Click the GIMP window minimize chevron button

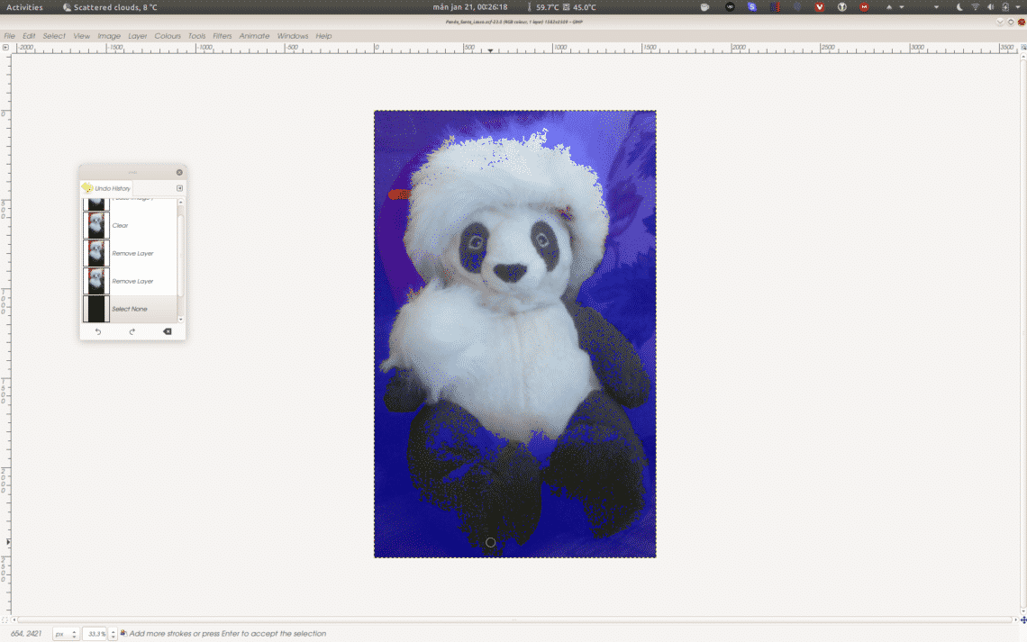tap(1000, 22)
